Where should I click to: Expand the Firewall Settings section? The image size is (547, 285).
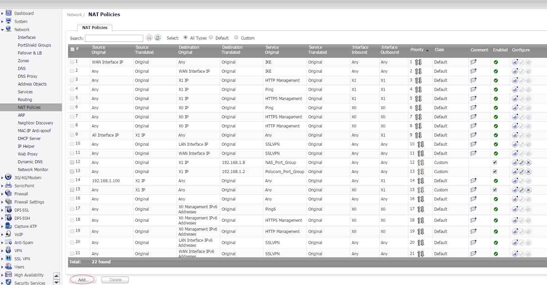[2, 202]
